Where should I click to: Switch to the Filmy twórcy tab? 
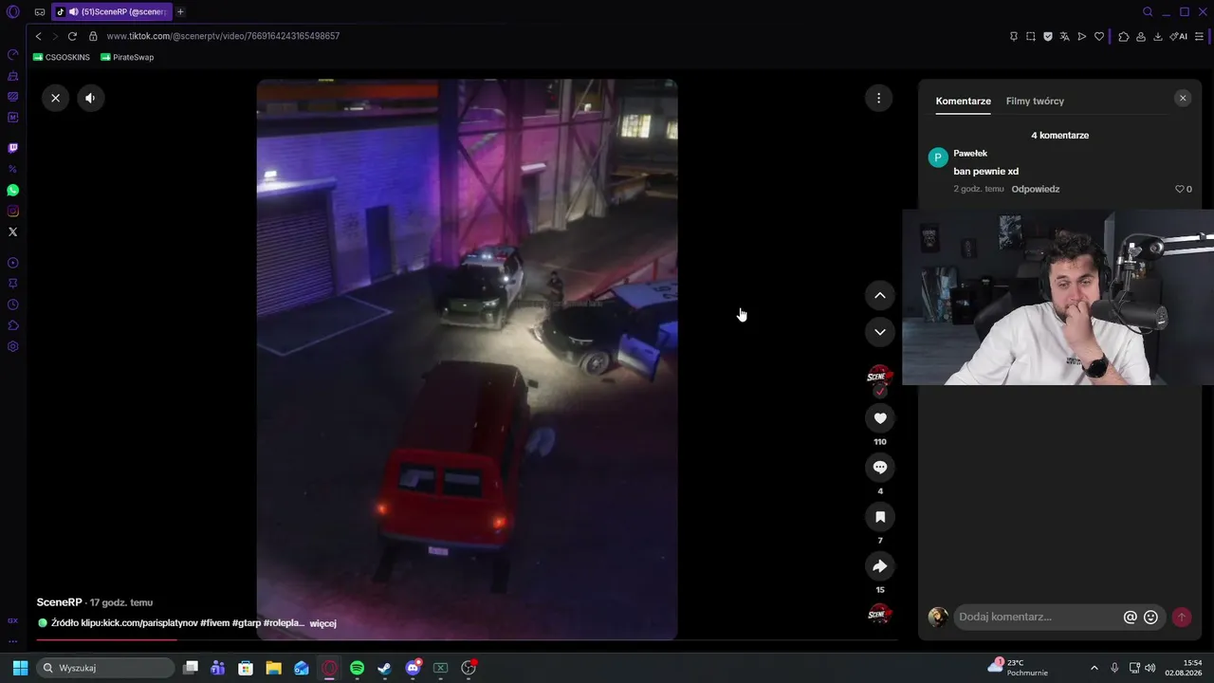click(x=1035, y=101)
